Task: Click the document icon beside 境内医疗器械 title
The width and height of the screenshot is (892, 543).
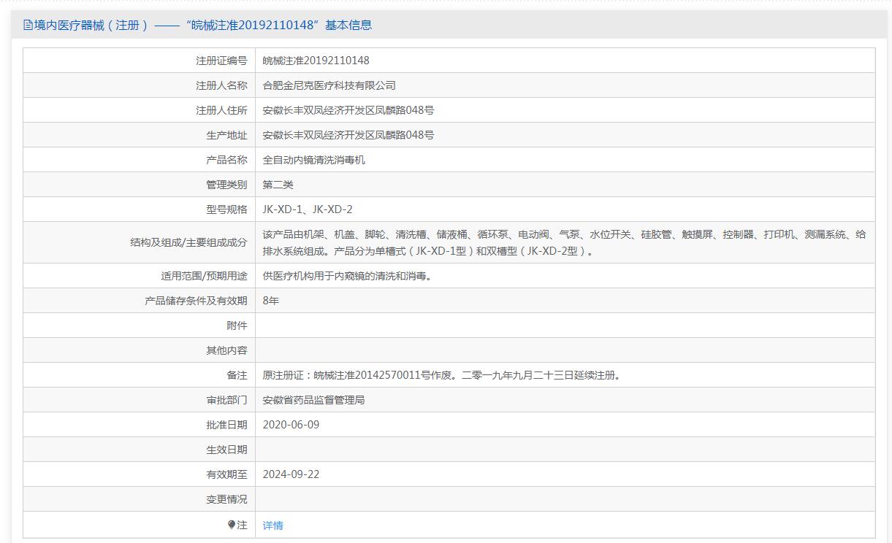Action: coord(28,25)
